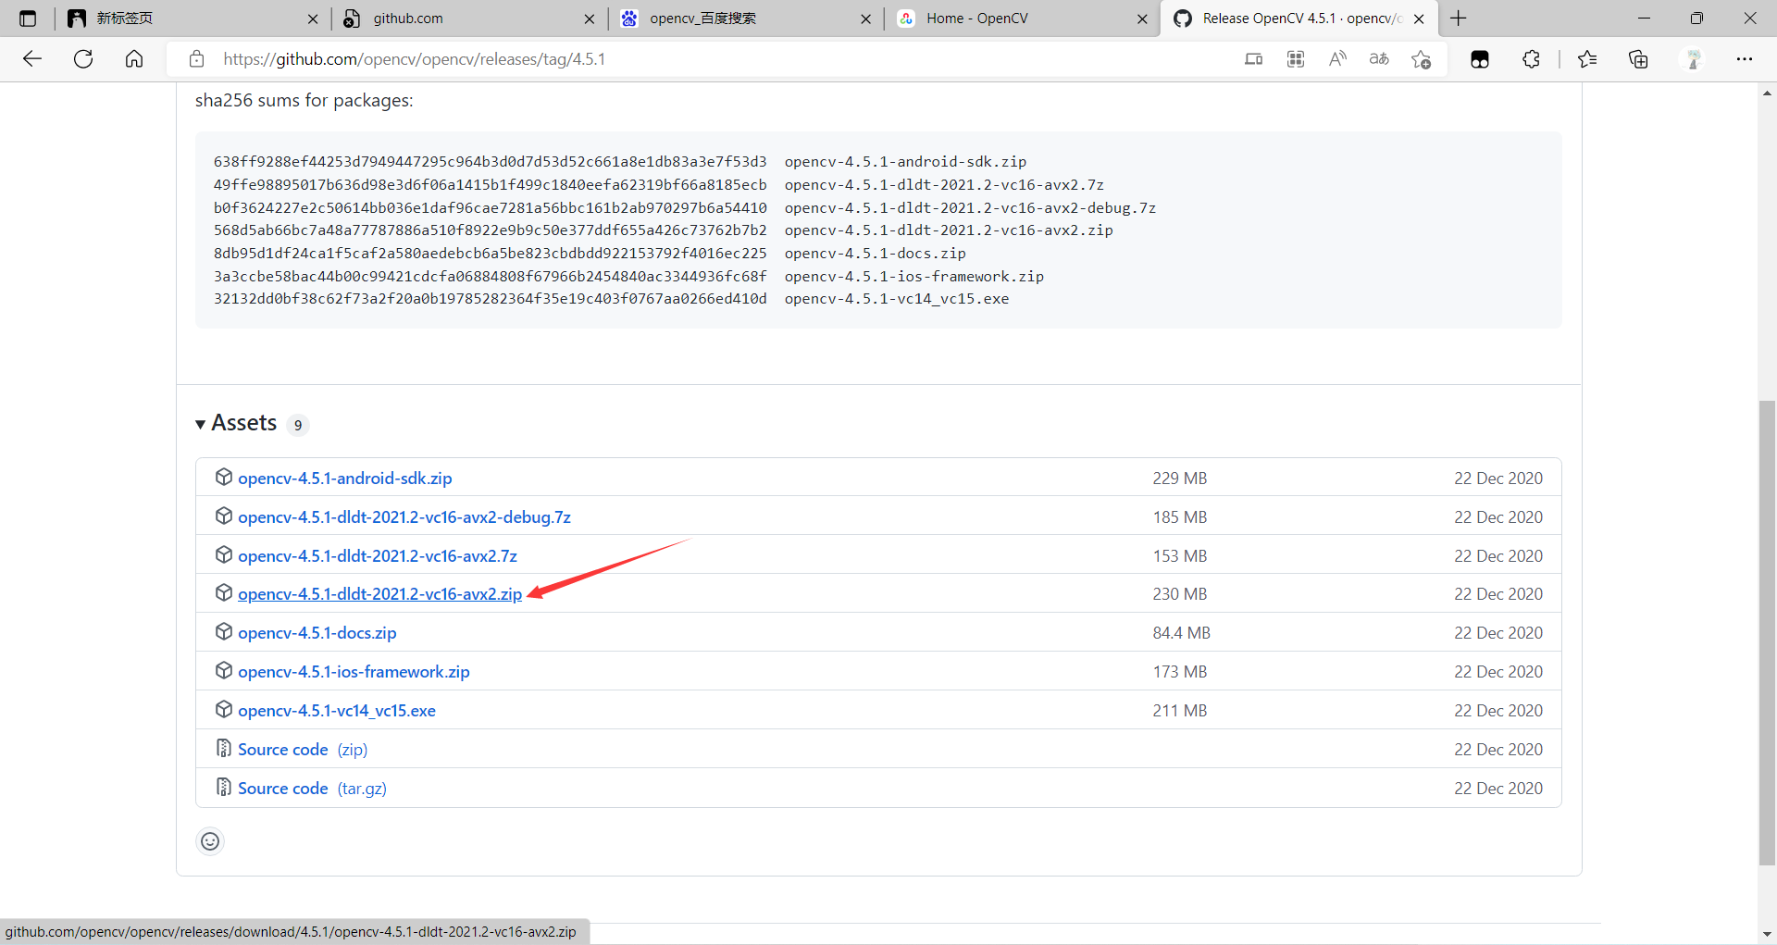Collapse the Assets section triangle
This screenshot has height=945, width=1777.
pos(201,424)
